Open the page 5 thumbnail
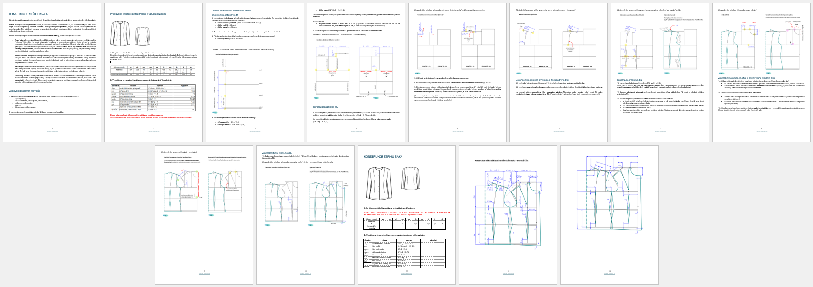Screen dimensions: 813x287 coord(457,72)
